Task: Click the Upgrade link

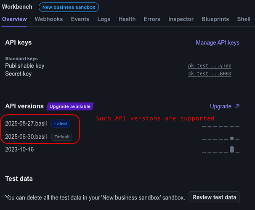Action: (221, 107)
